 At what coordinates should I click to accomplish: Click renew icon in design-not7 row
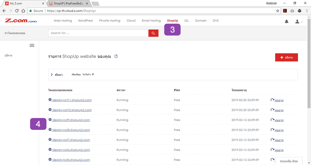tap(272, 140)
